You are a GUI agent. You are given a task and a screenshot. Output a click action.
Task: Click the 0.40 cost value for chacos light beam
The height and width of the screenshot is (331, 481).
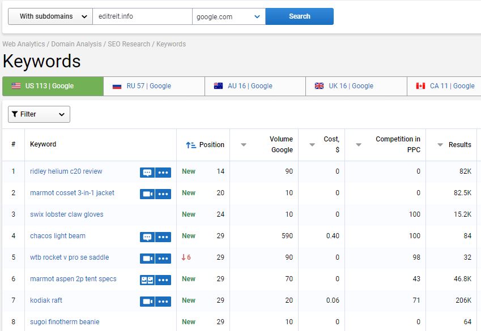click(x=333, y=236)
